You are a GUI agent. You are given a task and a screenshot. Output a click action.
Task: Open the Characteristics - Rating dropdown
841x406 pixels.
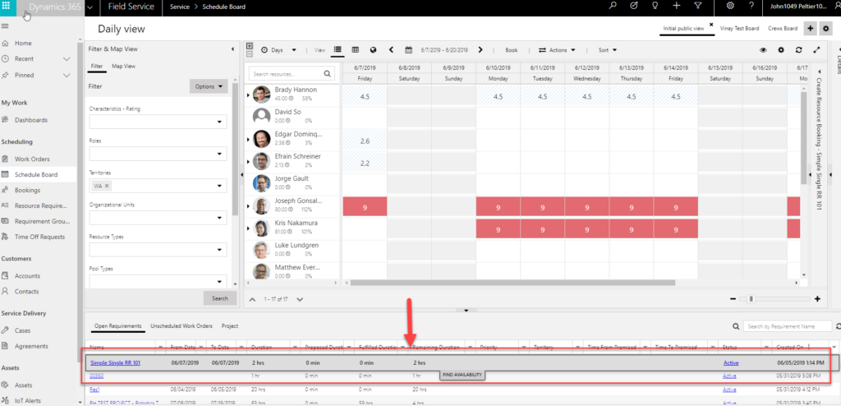[x=159, y=122]
